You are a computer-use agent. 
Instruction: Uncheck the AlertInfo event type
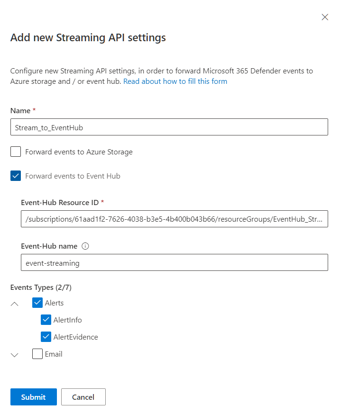point(46,320)
